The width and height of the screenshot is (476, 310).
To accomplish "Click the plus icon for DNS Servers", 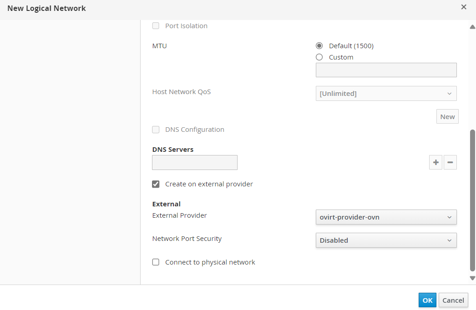I will [435, 162].
